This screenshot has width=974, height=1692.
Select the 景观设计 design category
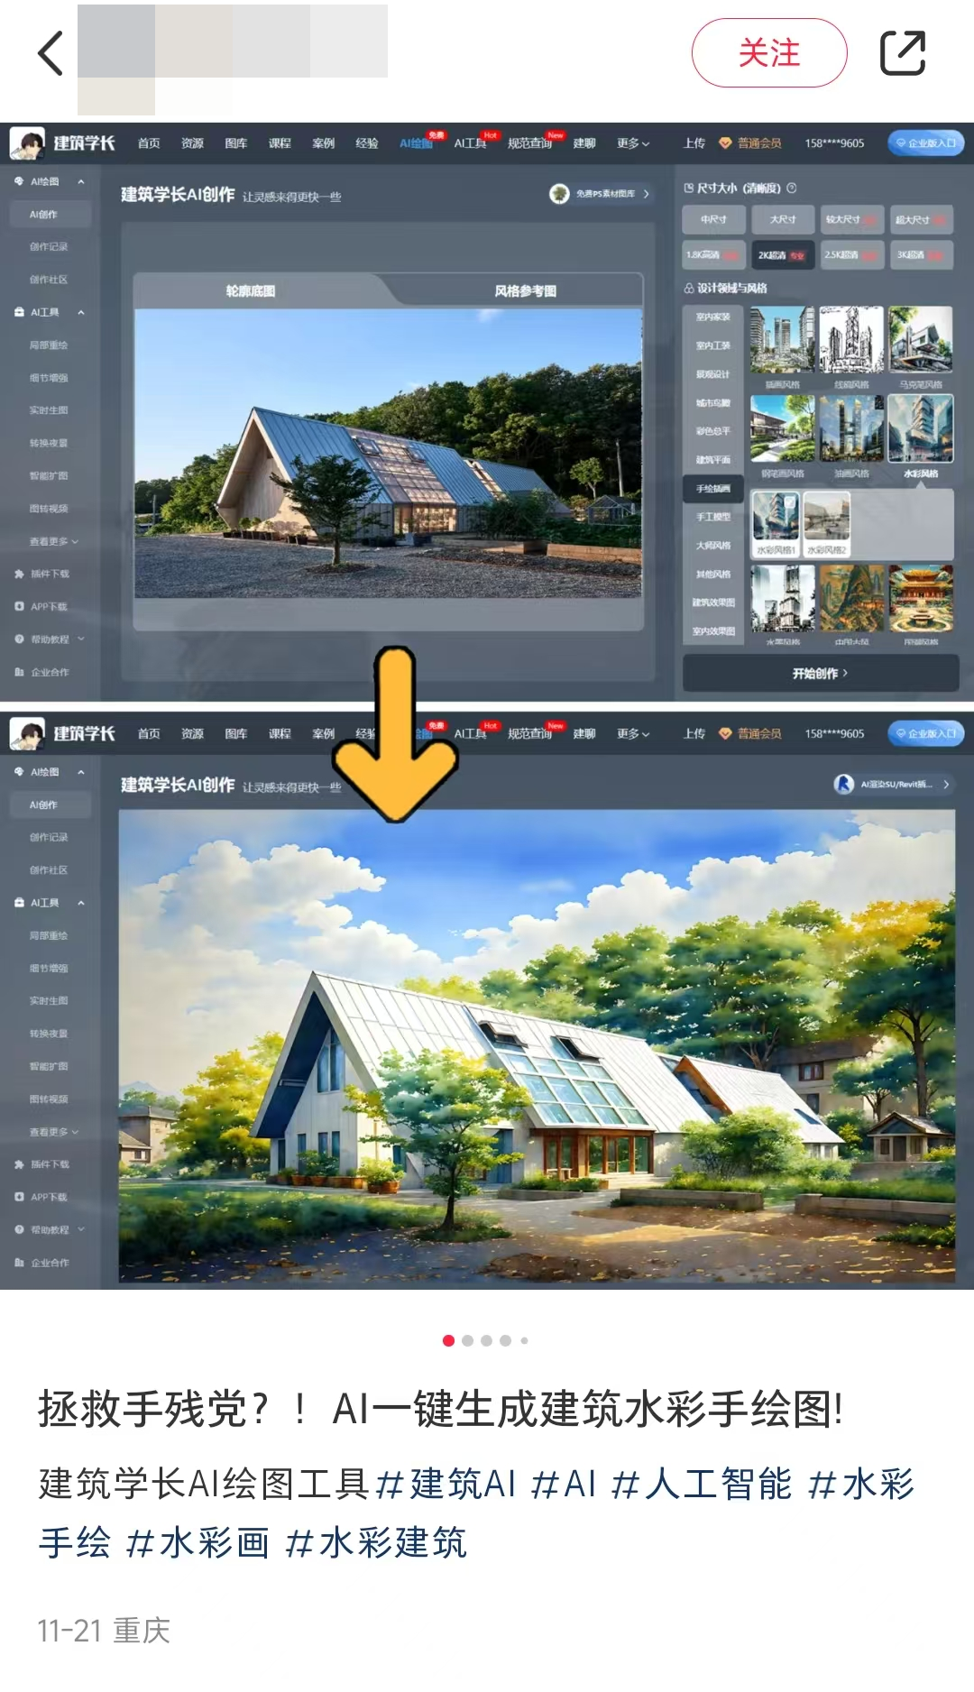713,374
